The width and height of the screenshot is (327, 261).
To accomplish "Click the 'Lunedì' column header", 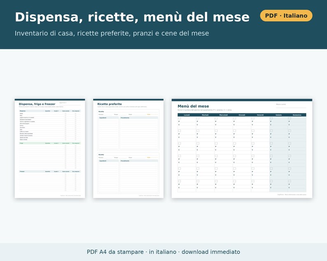I will coord(187,115).
